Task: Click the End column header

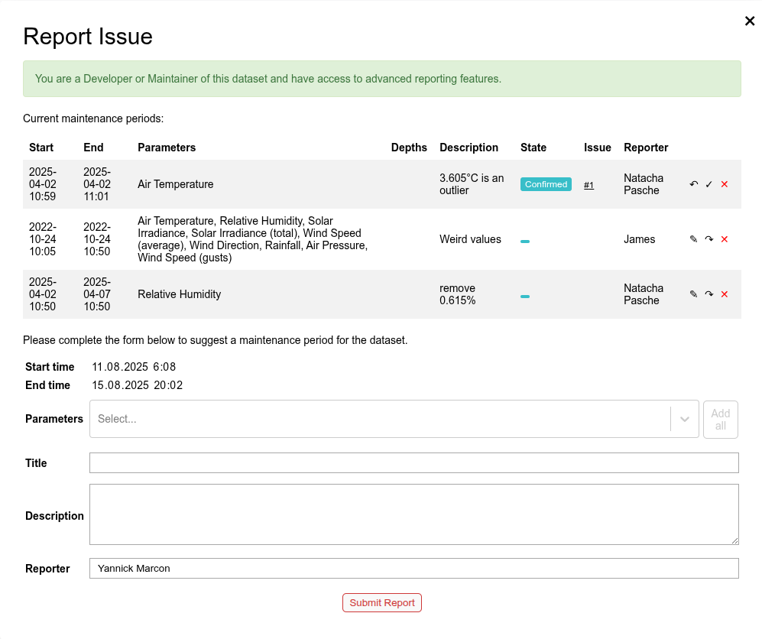Action: 93,148
